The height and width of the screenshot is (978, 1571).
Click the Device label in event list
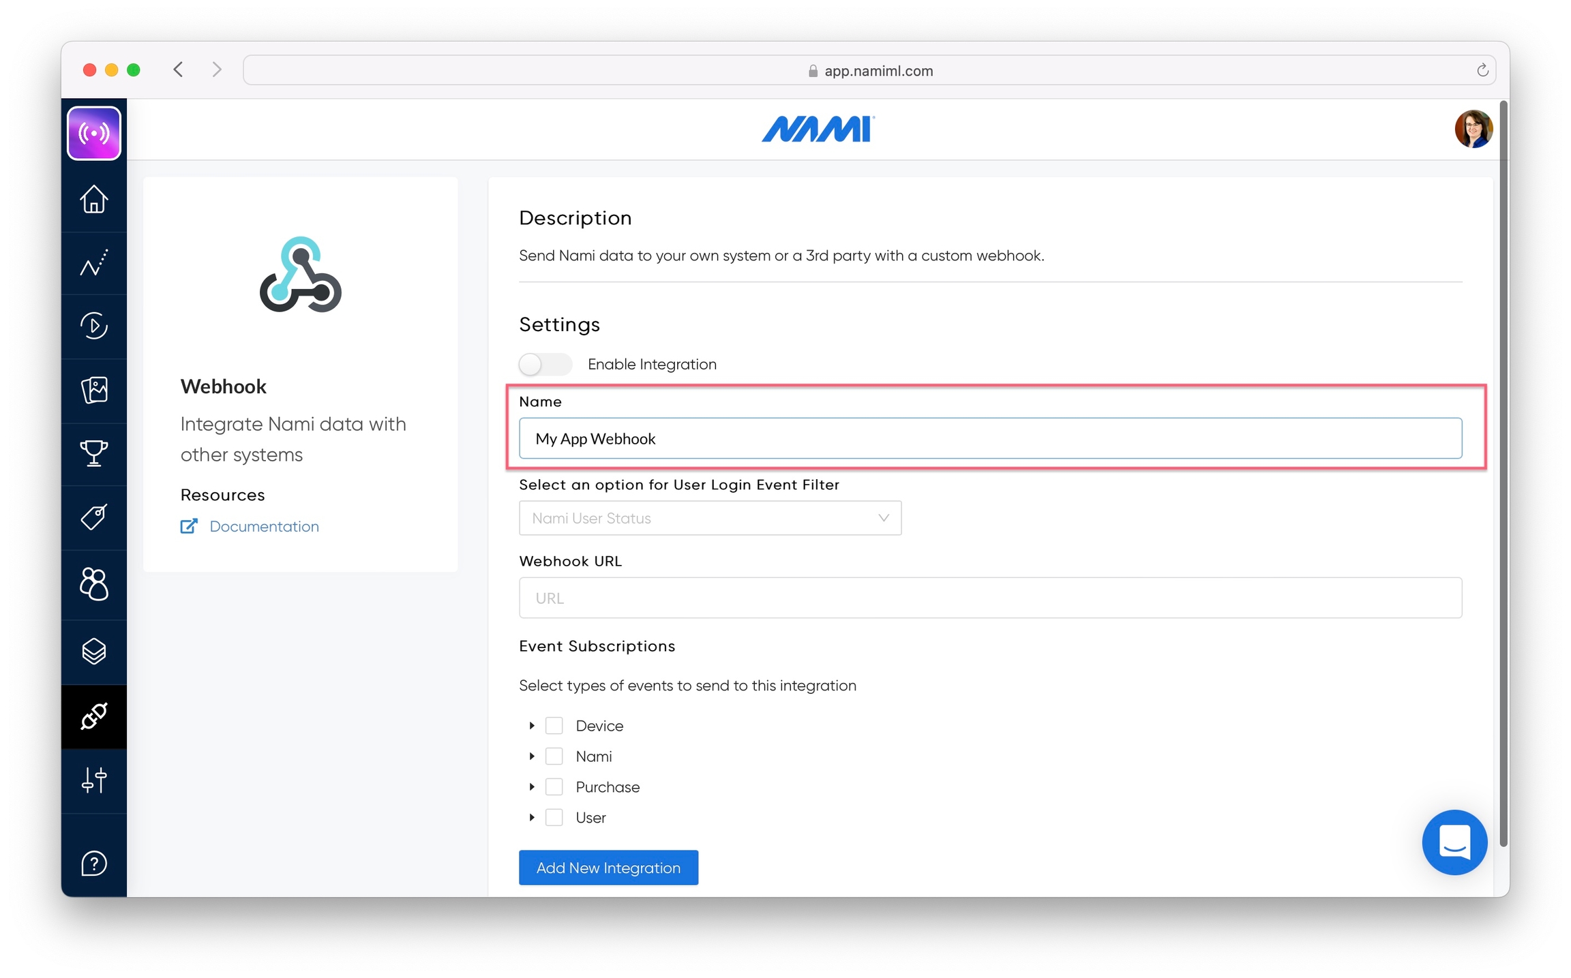(599, 726)
